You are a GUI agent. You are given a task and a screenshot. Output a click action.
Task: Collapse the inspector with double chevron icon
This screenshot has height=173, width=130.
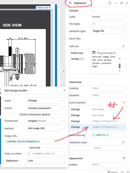coord(127,3)
